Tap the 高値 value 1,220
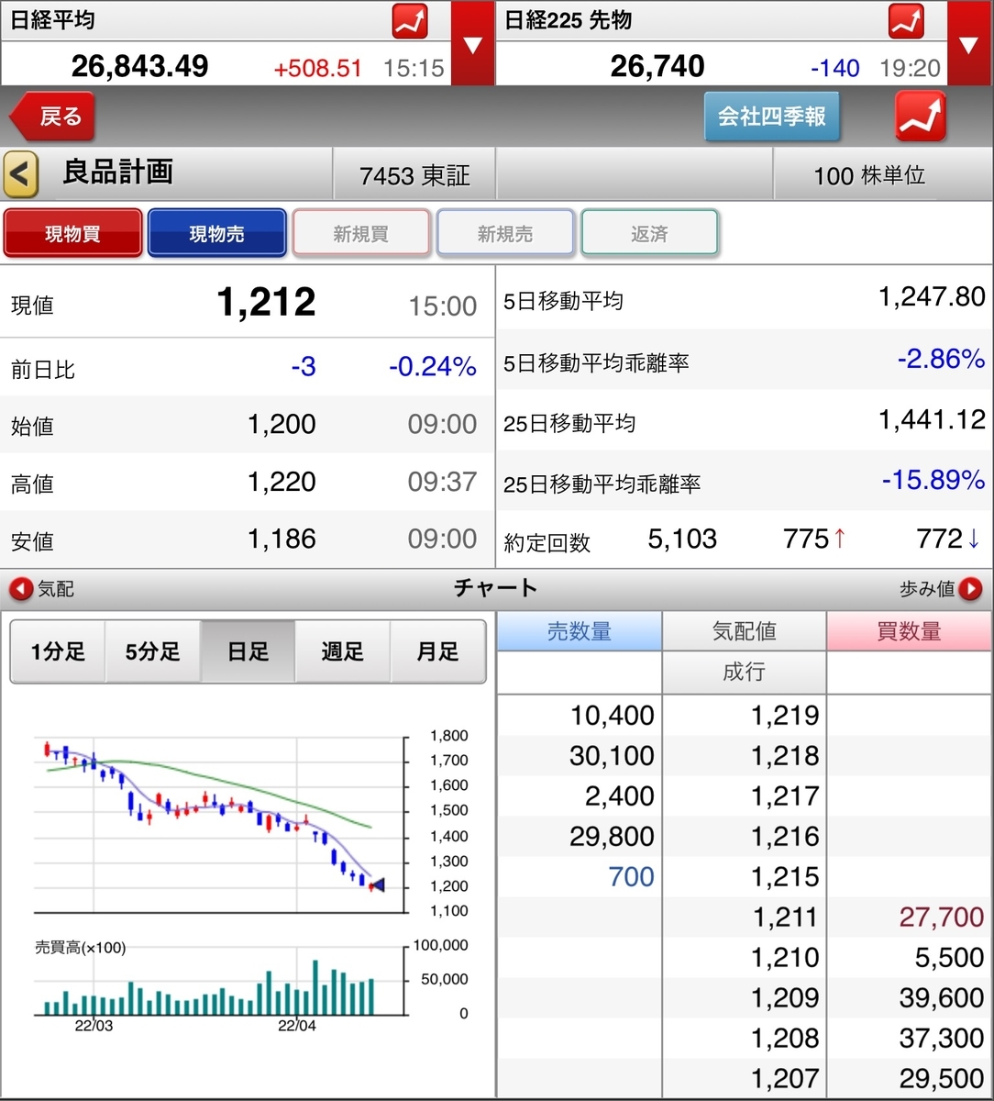Image resolution: width=994 pixels, height=1101 pixels. [282, 481]
